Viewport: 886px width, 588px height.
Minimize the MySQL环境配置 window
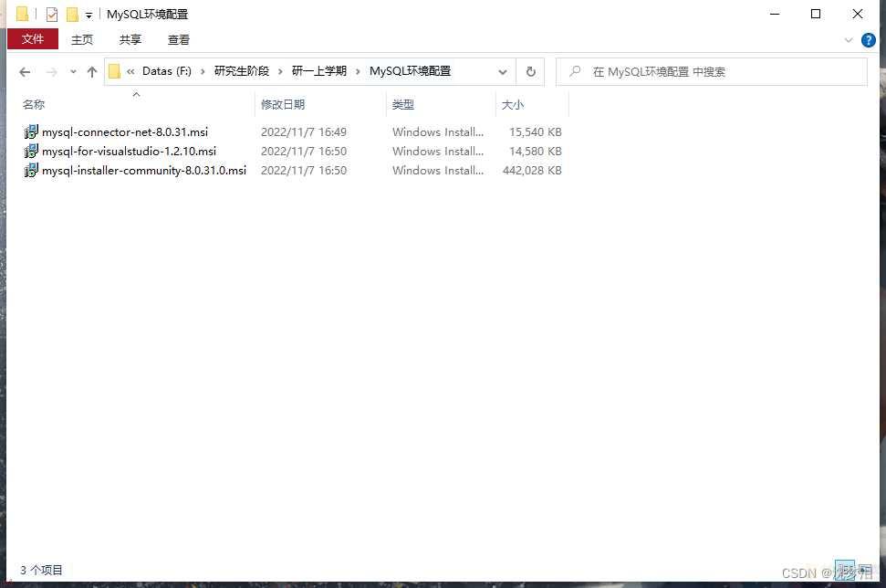click(775, 14)
